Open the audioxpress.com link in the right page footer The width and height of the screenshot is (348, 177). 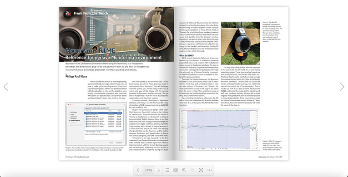[x=264, y=157]
